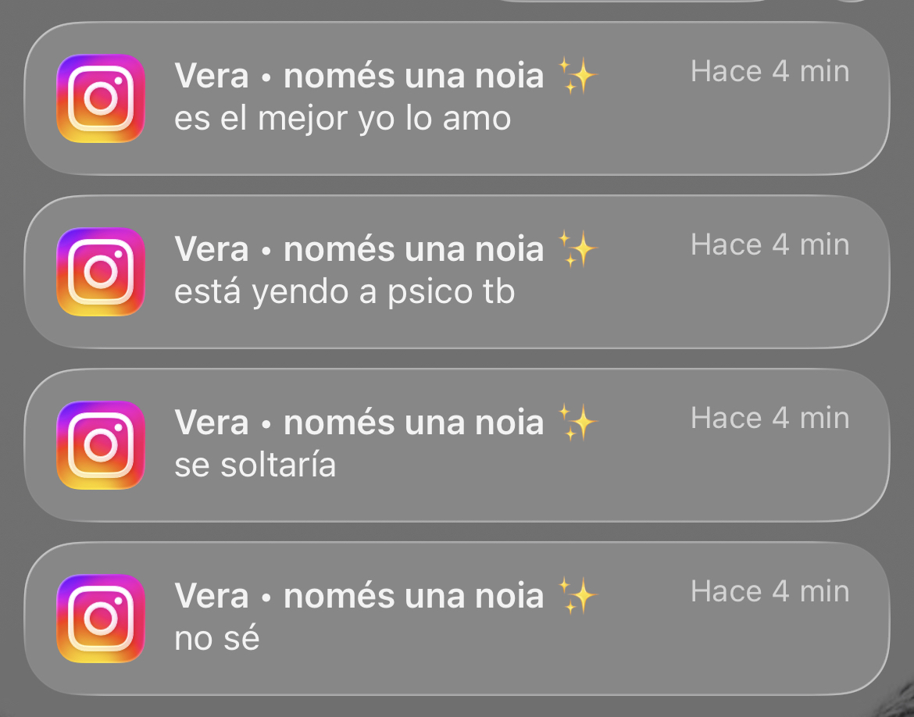
Task: Tap sparkles emoji in 'se soltaría' notification title
Action: point(577,422)
